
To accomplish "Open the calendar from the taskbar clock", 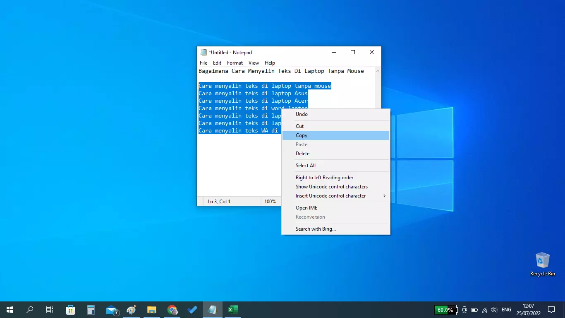I will (528, 309).
